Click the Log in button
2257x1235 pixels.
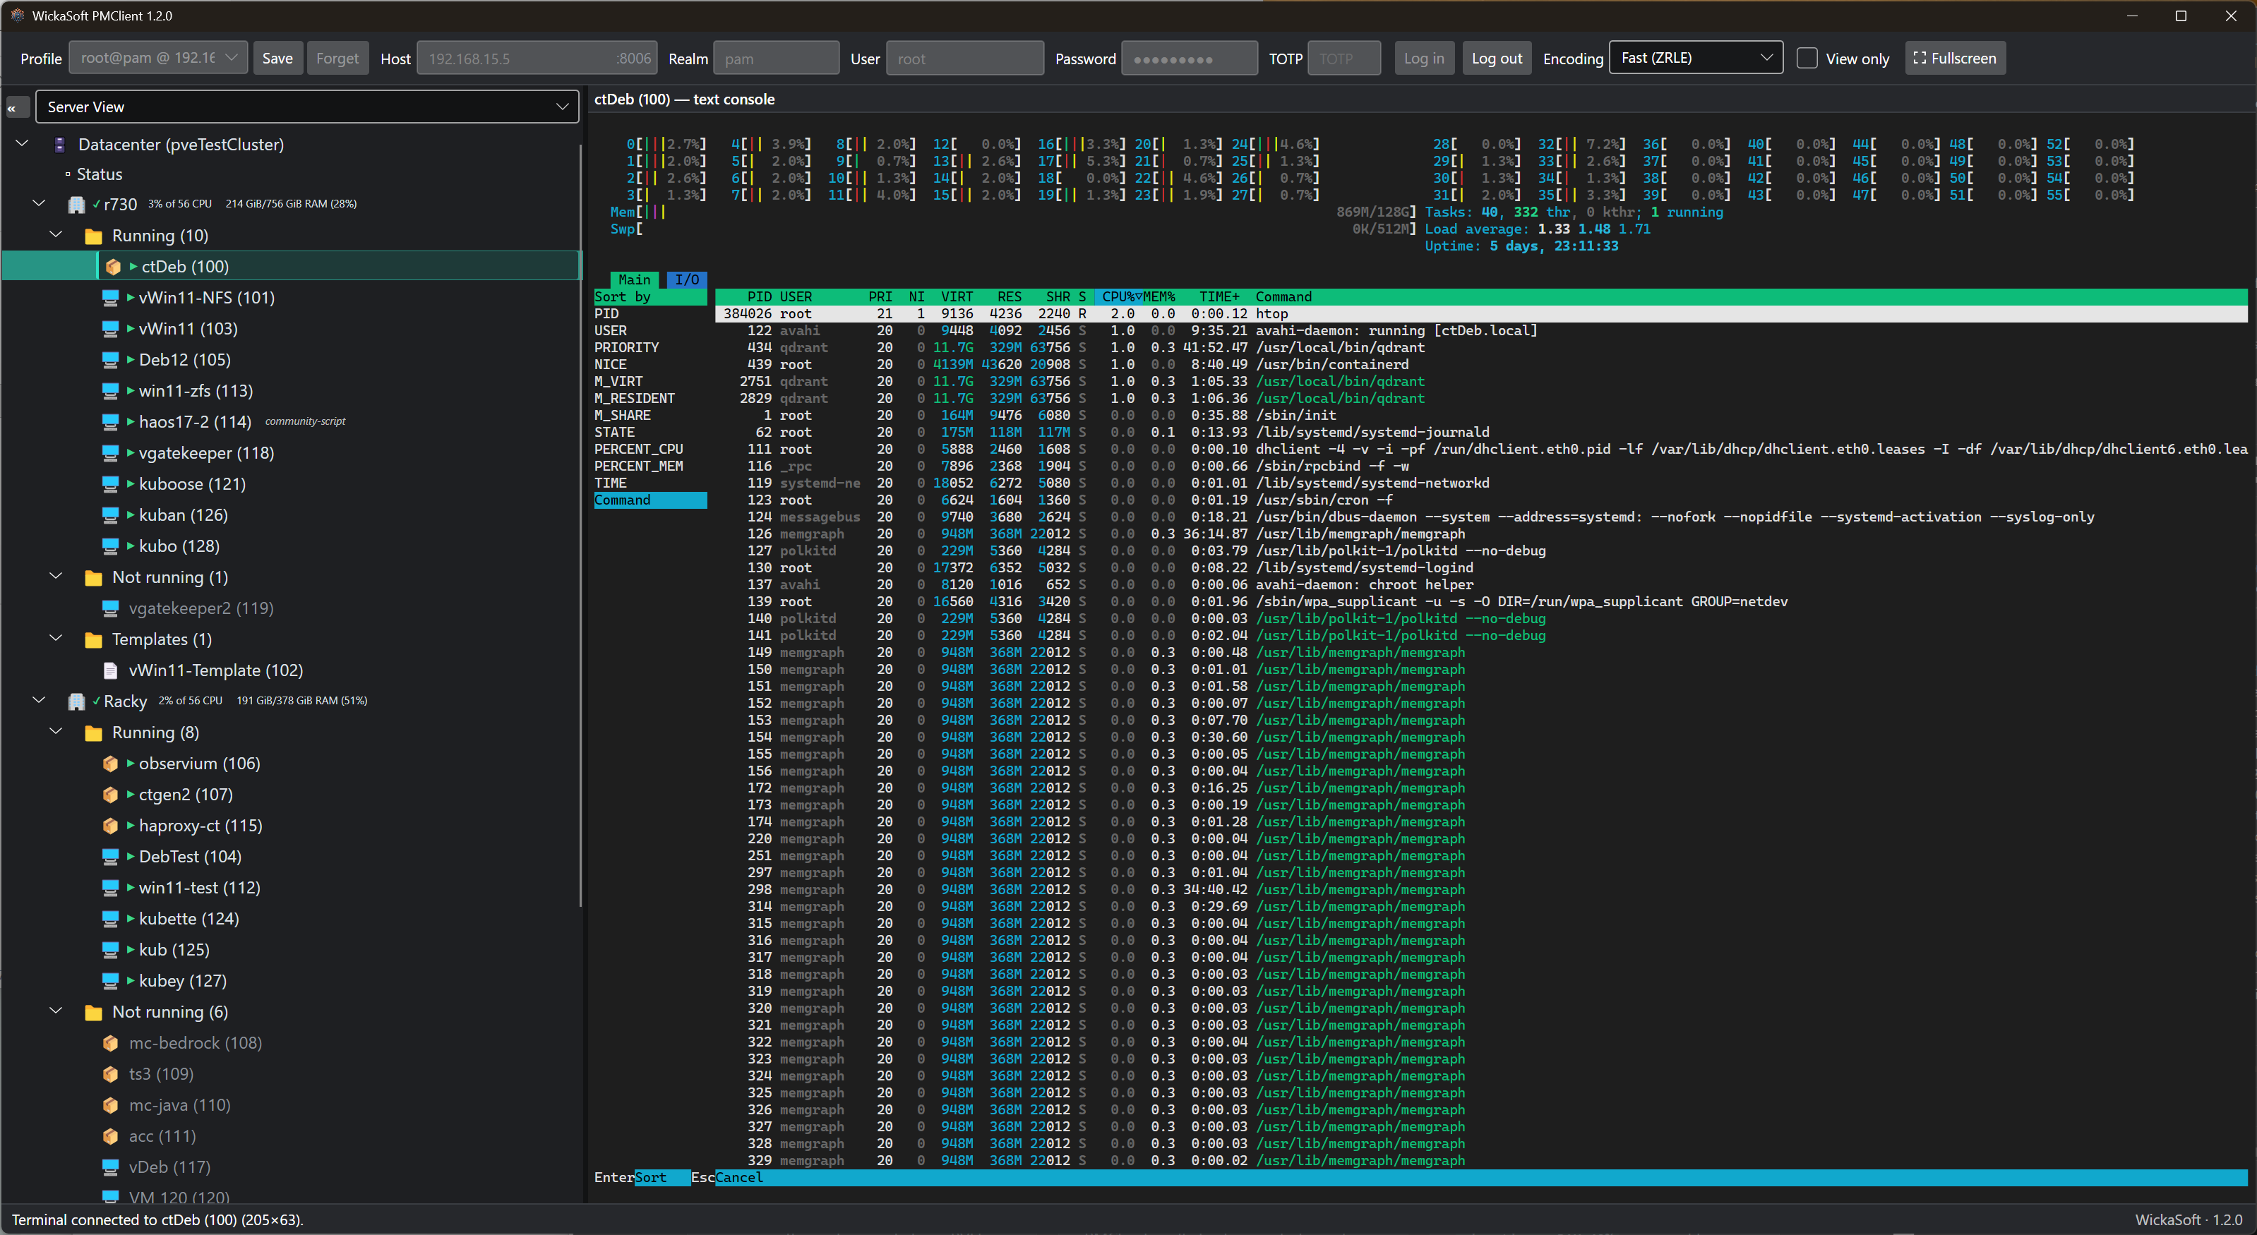1424,58
